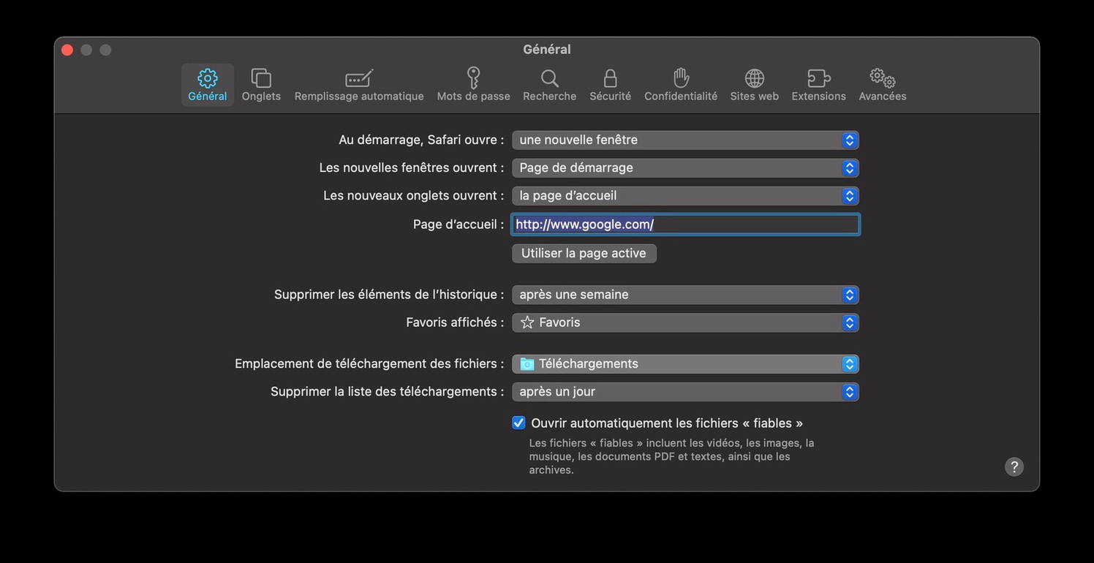Open the Extensions puzzle pane
The height and width of the screenshot is (563, 1094).
click(x=818, y=85)
